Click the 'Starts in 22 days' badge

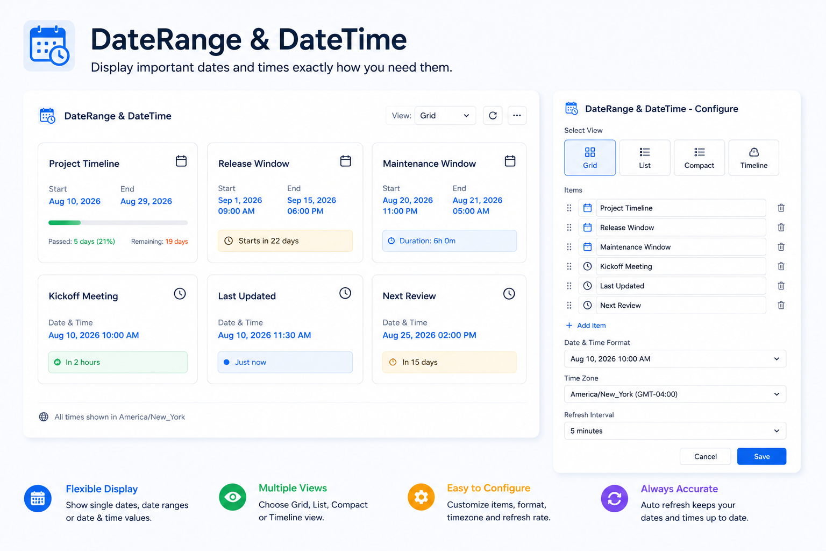tap(285, 241)
